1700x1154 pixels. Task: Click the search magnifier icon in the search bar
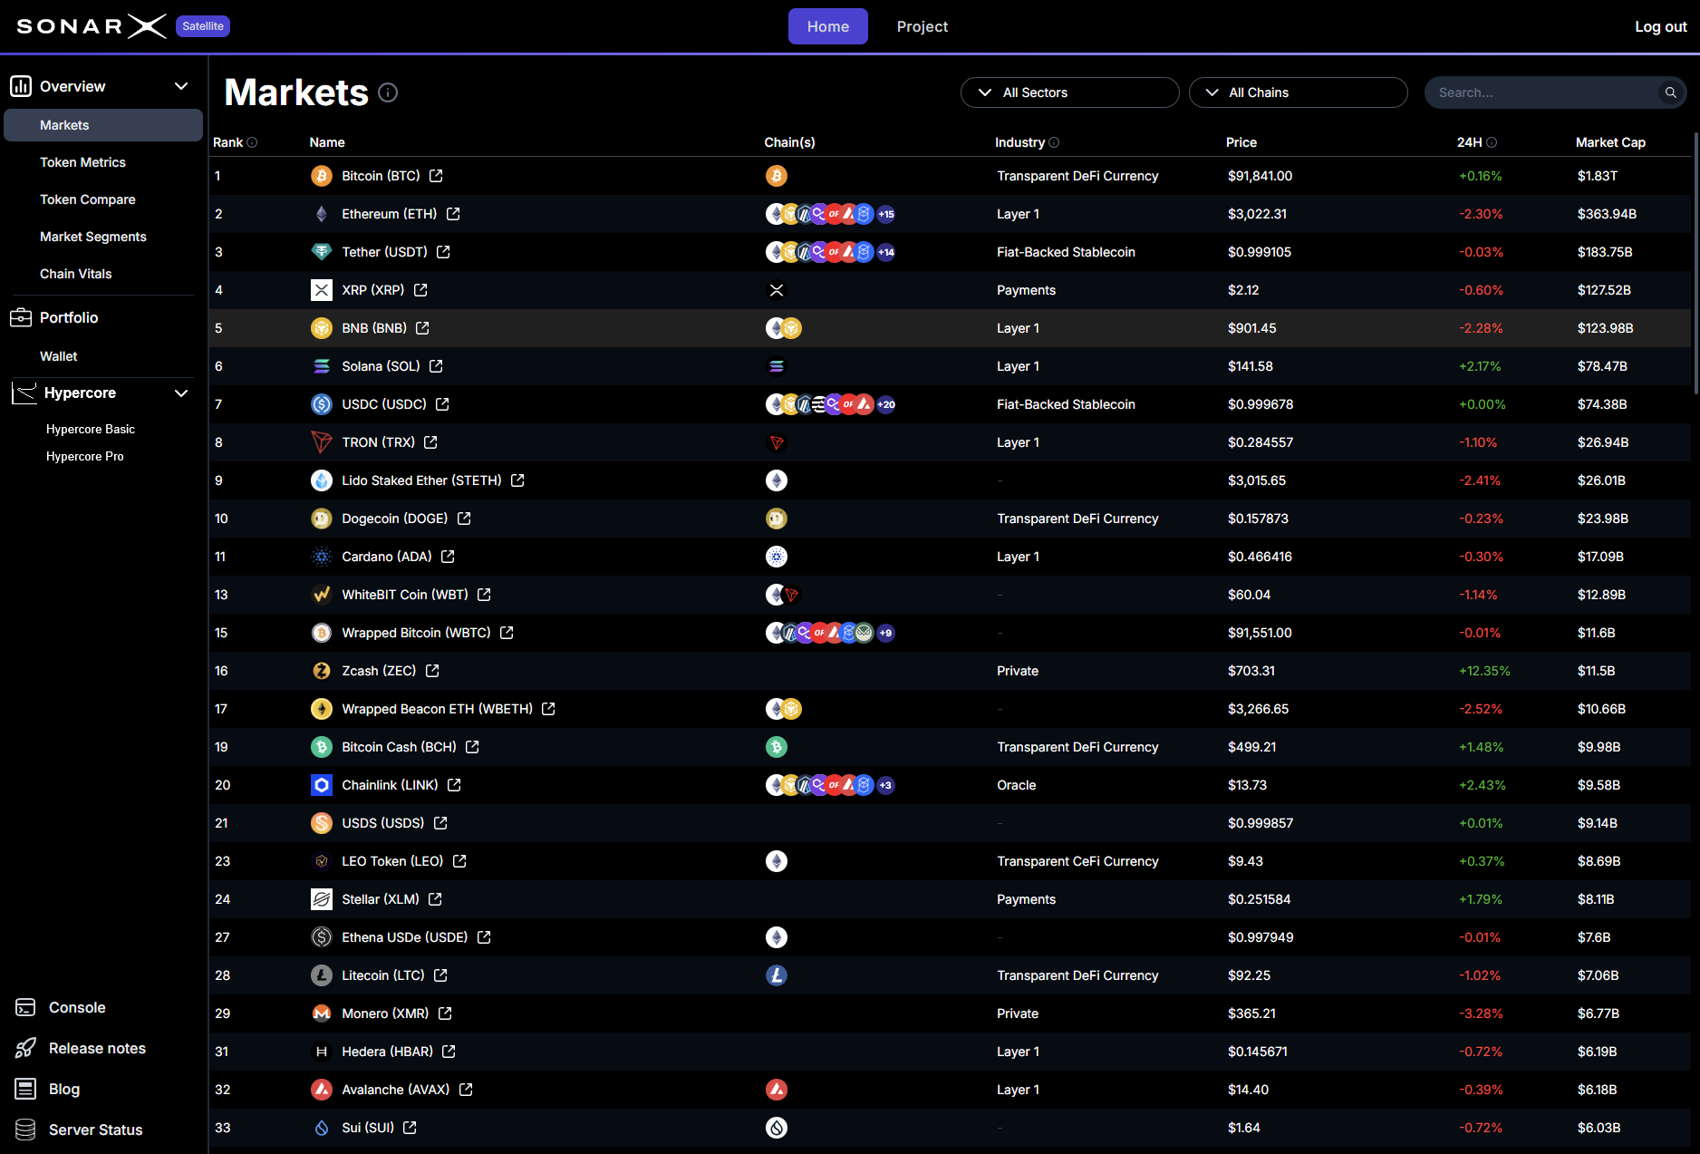[x=1671, y=92]
